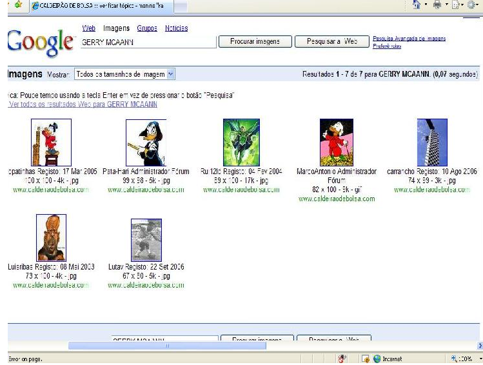Open the Home button dropdown arrow
This screenshot has height=365, width=483.
pyautogui.click(x=426, y=5)
